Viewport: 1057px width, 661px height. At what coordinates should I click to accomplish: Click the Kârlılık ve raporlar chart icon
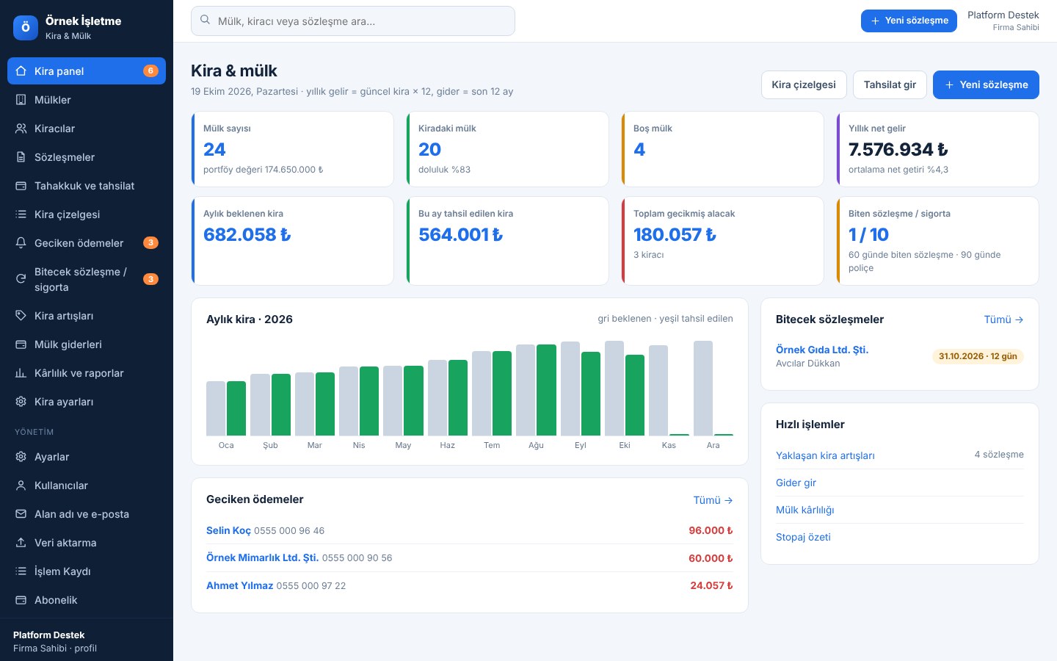point(21,373)
